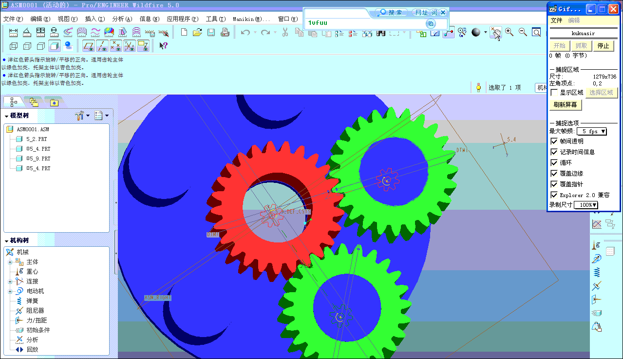Click the refit view icon
This screenshot has height=359, width=623.
536,32
